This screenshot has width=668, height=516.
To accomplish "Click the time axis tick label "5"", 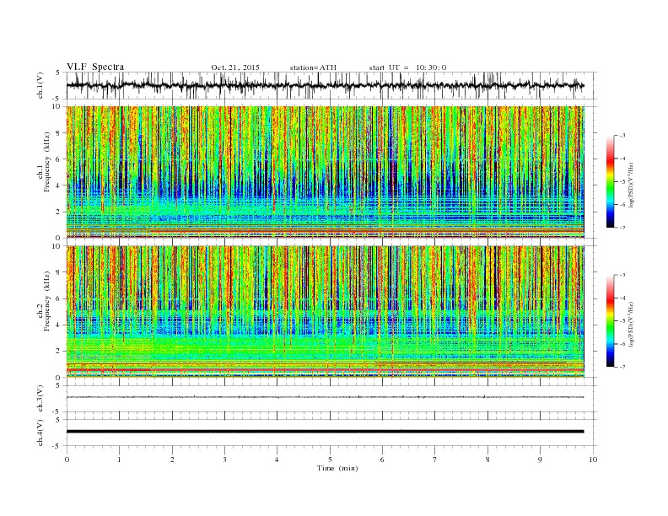I will (330, 460).
